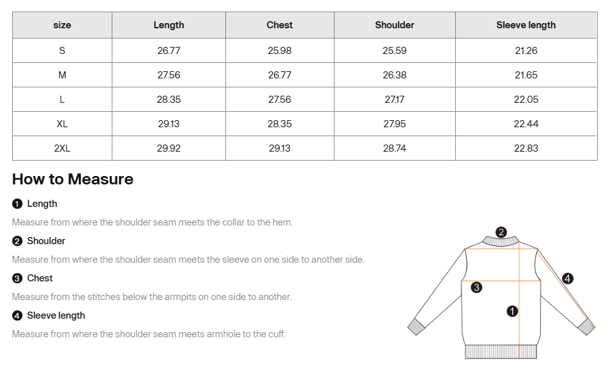Viewport: 610px width, 381px height.
Task: Click the S row Length value 26.77
Action: point(169,51)
